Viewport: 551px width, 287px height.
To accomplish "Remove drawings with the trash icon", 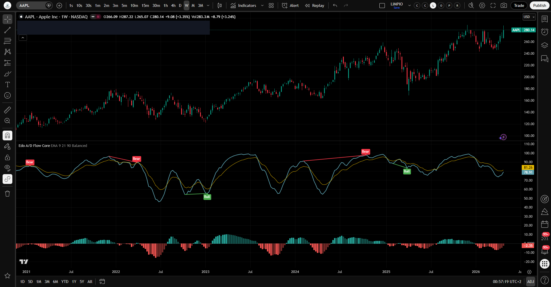I will click(7, 194).
